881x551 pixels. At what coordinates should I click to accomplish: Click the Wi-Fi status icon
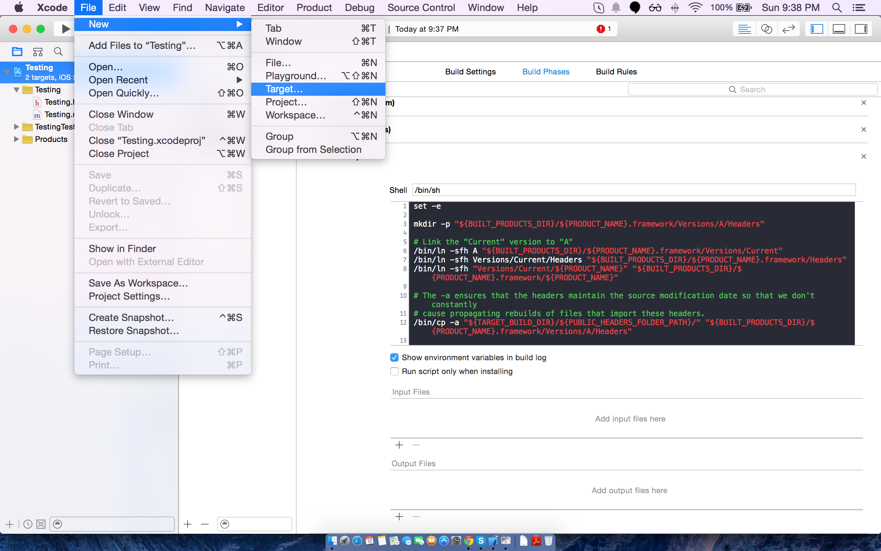[695, 8]
